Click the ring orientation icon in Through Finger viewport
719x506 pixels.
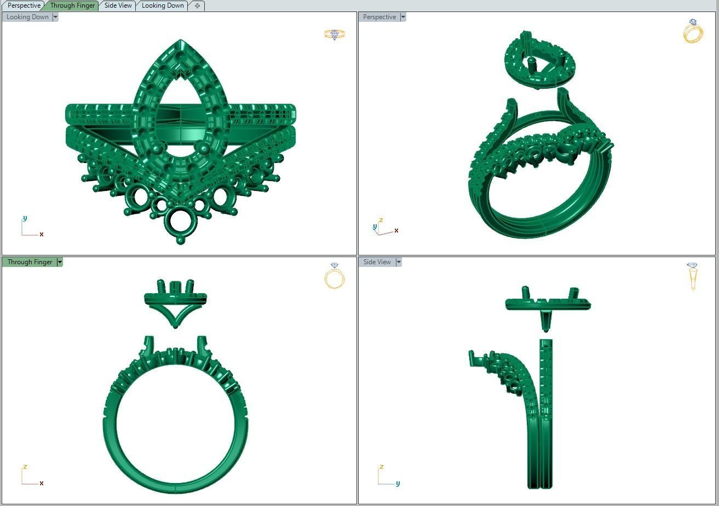[x=335, y=276]
